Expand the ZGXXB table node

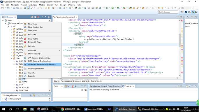pyautogui.click(x=17, y=82)
